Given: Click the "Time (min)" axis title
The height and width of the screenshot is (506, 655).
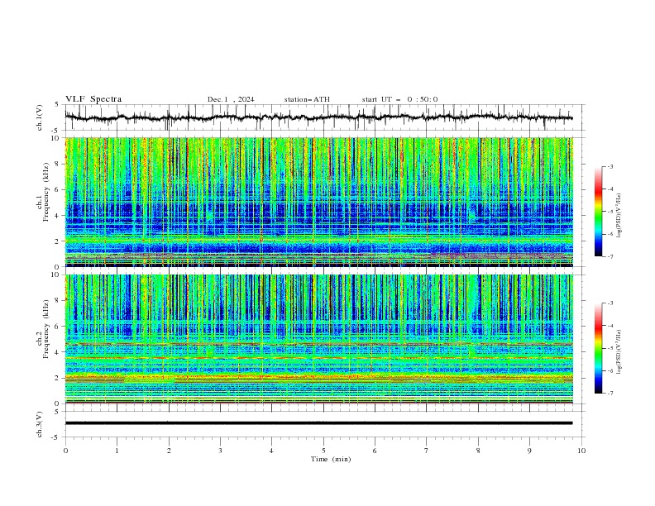Looking at the screenshot, I should click(x=331, y=459).
